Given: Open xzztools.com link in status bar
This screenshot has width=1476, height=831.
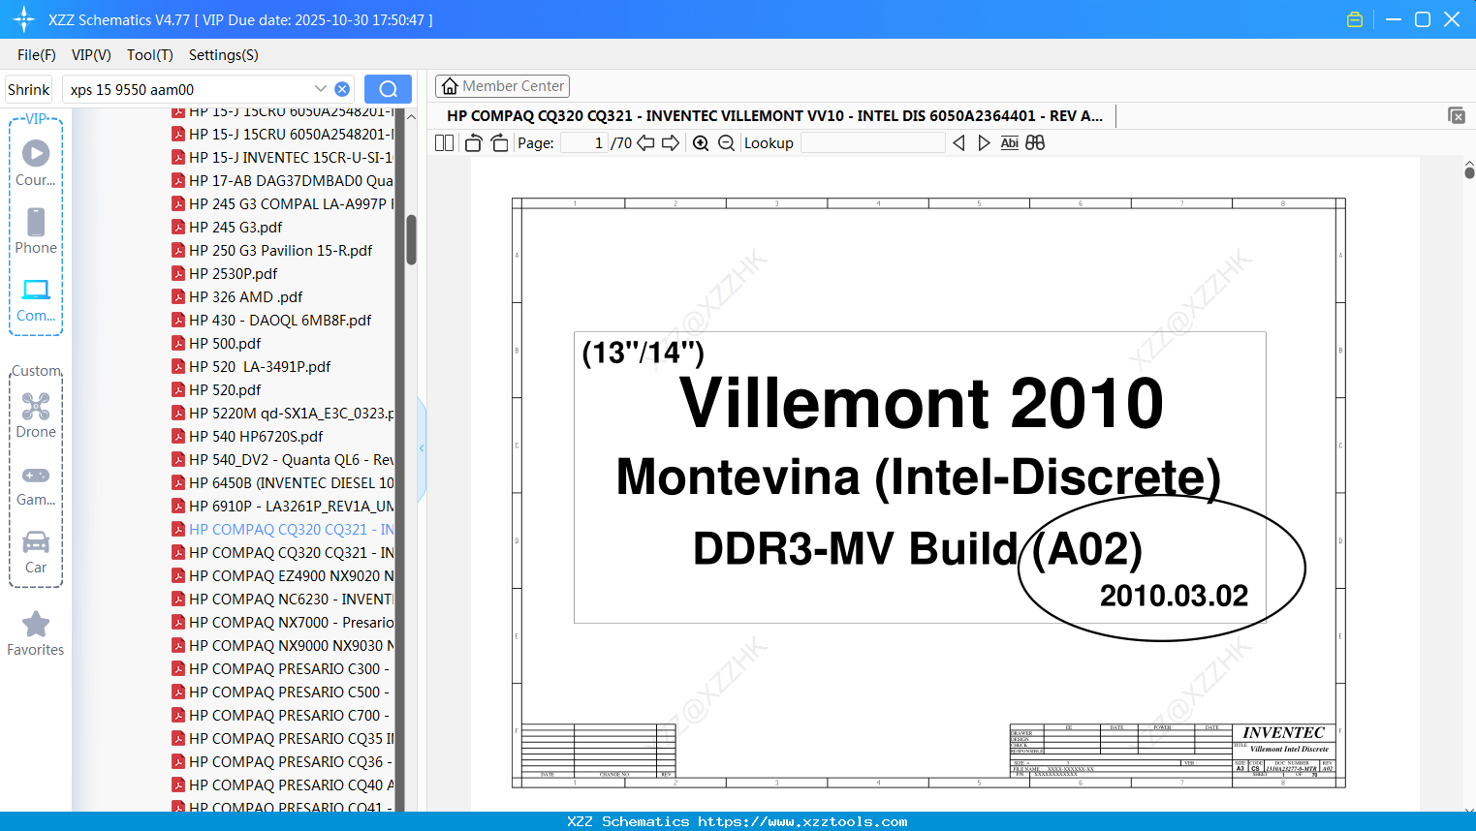Looking at the screenshot, I should 802,821.
